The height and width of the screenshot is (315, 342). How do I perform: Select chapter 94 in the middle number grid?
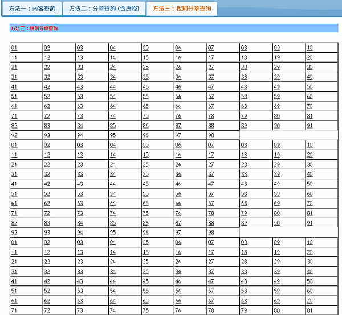coord(80,233)
